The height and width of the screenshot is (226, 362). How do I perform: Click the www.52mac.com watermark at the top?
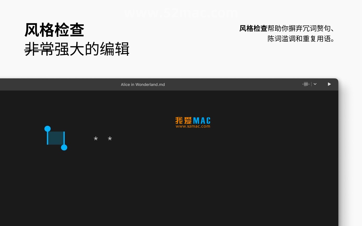[x=181, y=13]
